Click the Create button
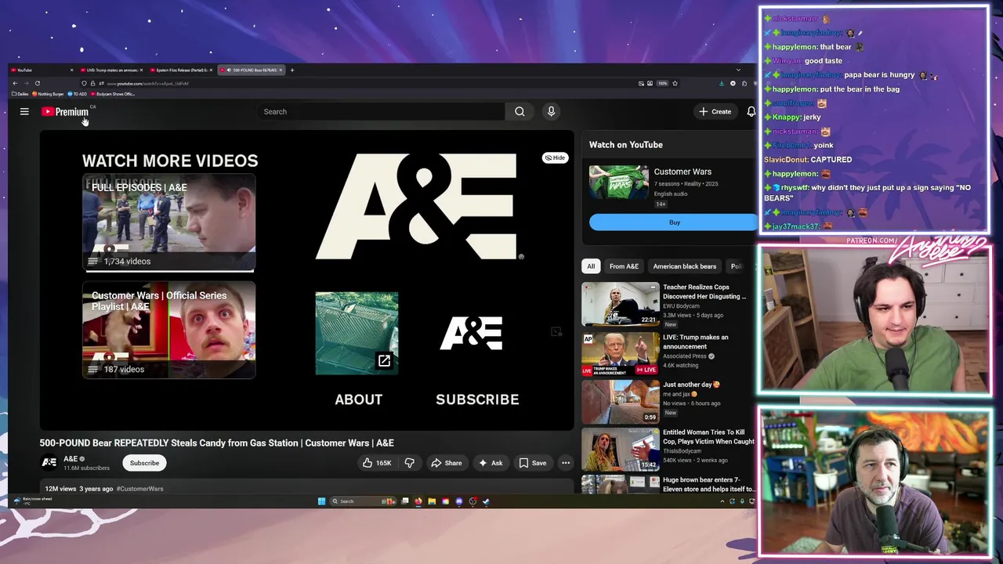 (x=715, y=111)
